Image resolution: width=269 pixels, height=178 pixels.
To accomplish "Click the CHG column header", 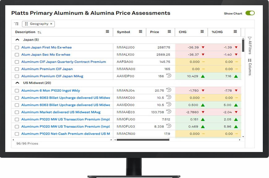I will point(182,32).
